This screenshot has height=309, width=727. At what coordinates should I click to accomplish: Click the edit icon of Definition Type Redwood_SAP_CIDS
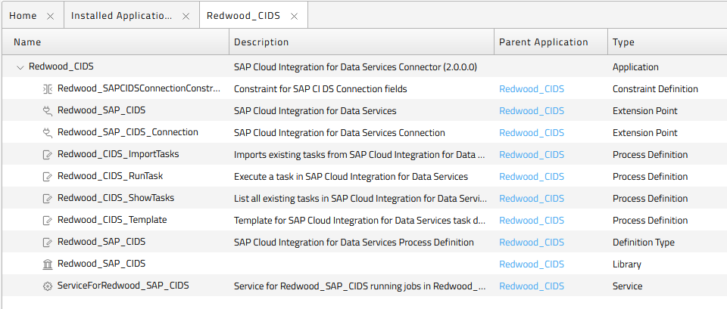(x=47, y=242)
